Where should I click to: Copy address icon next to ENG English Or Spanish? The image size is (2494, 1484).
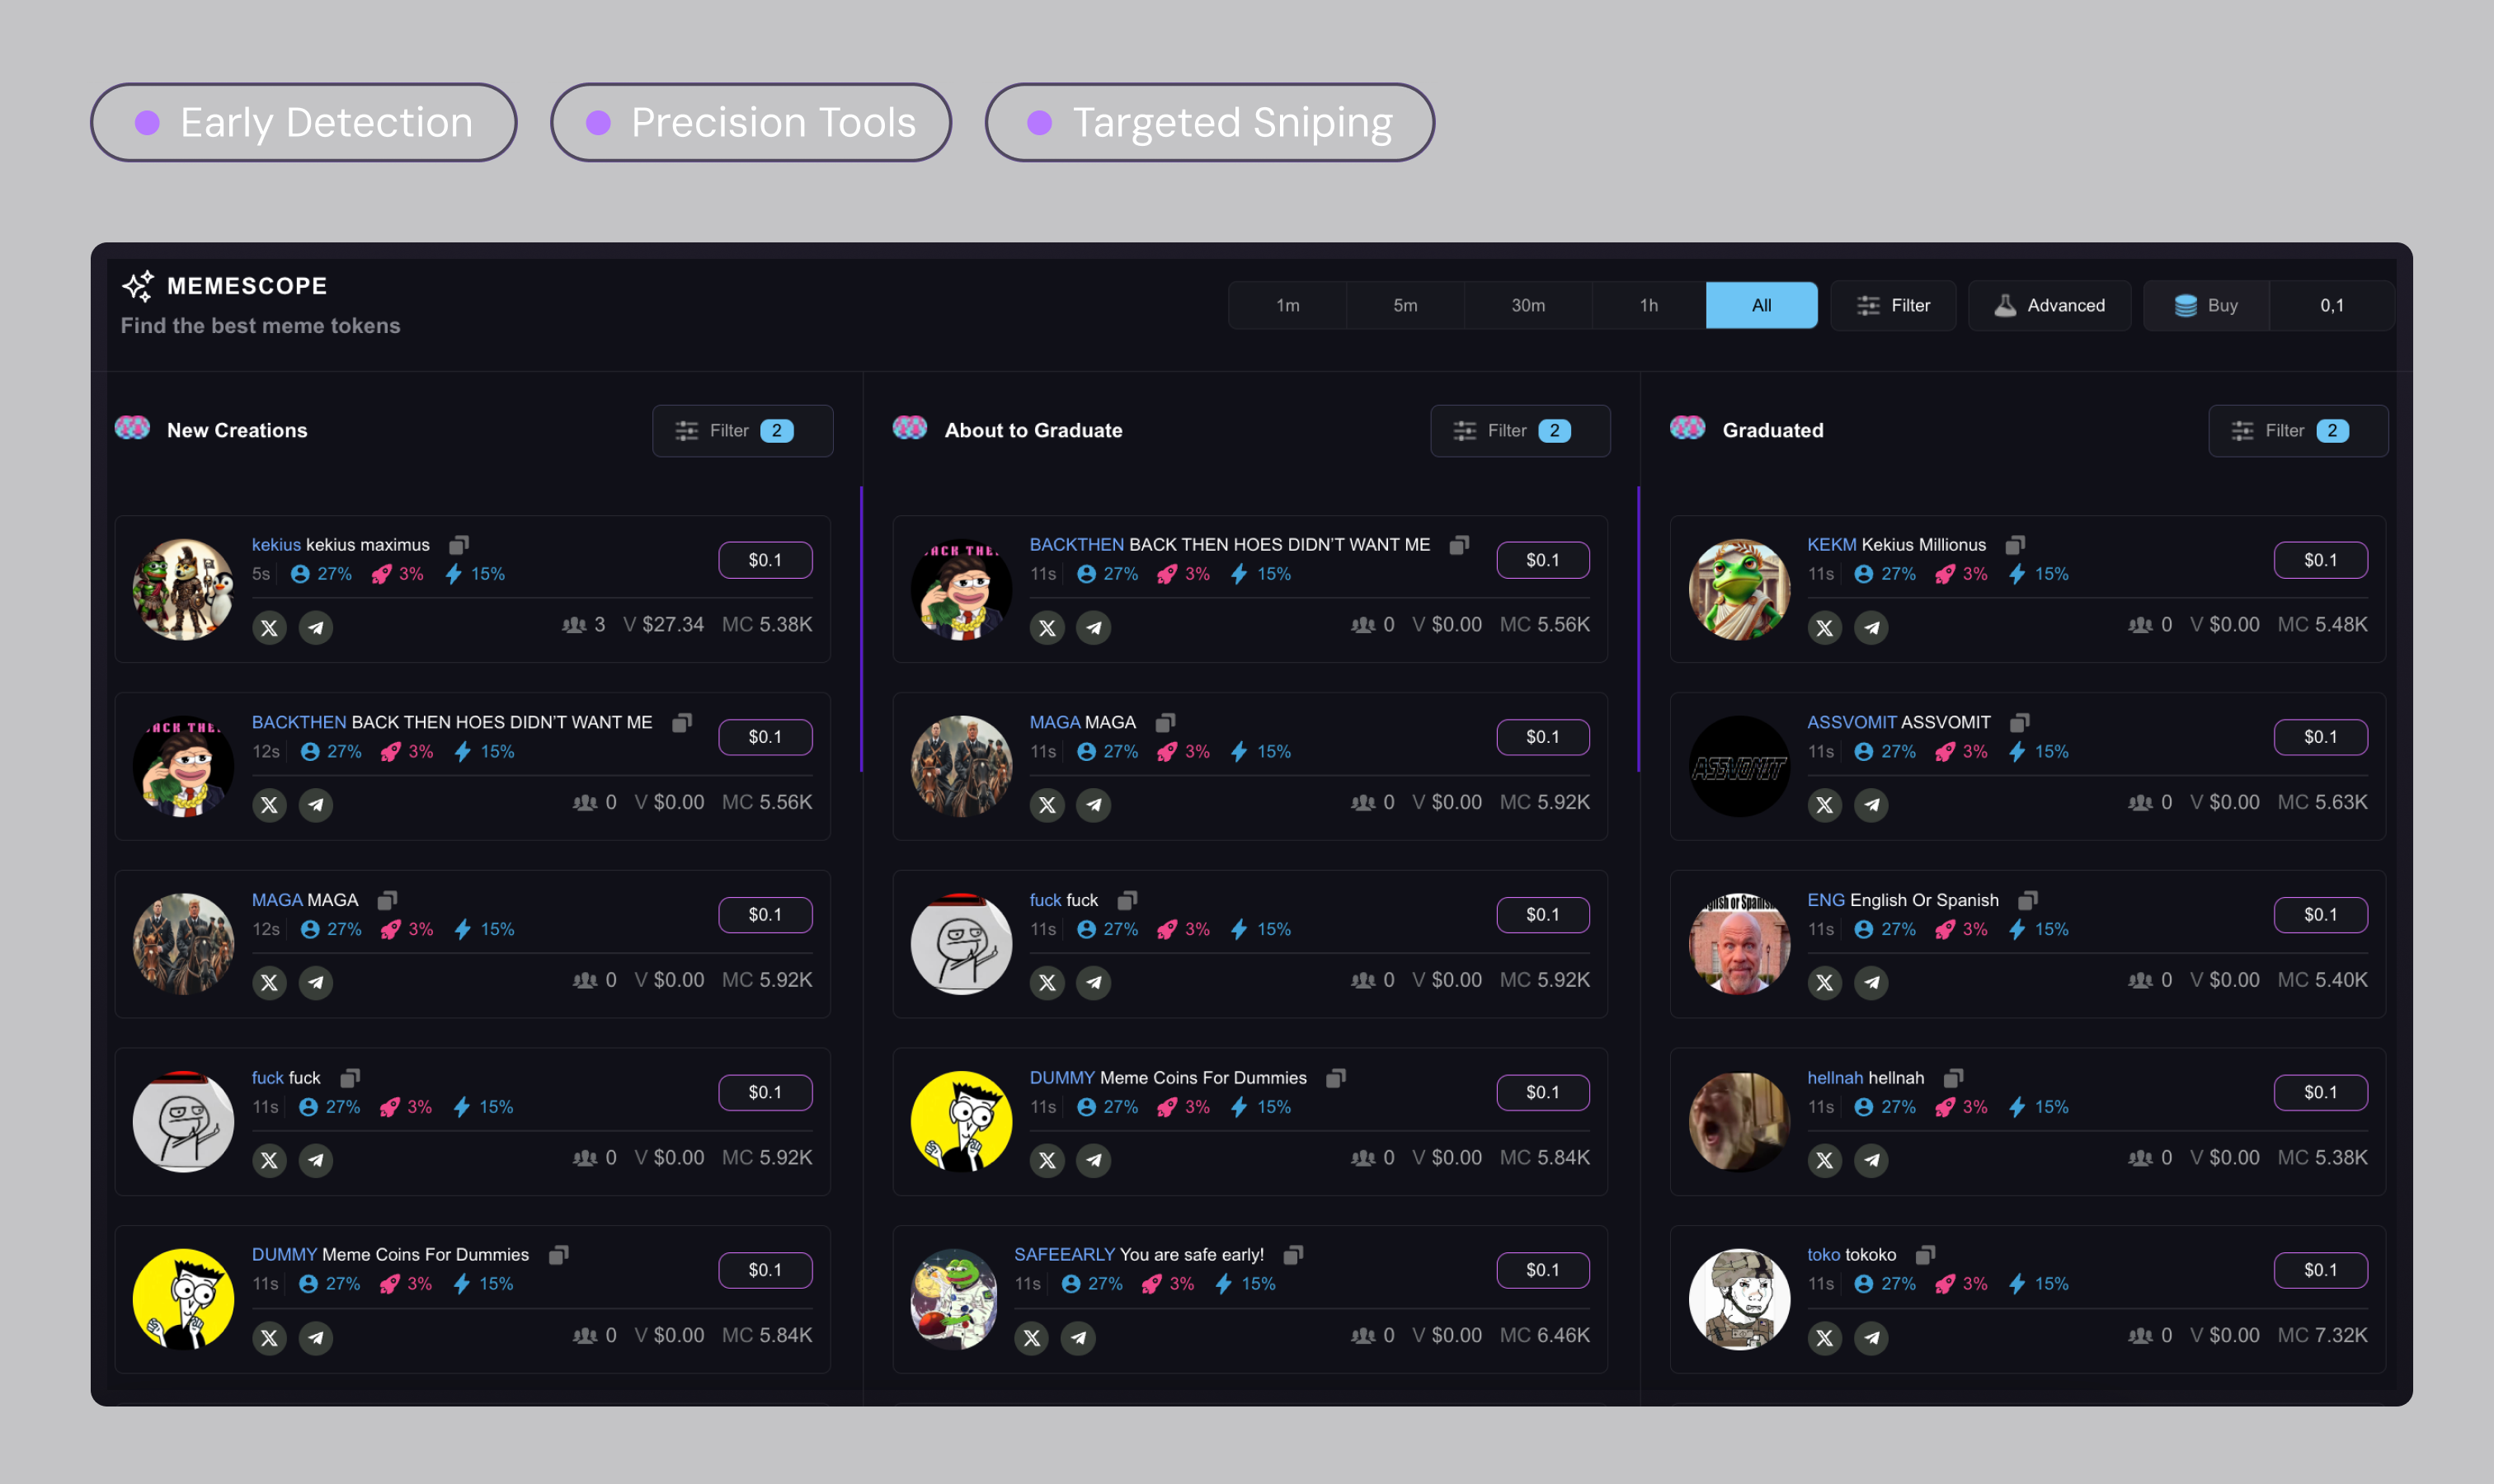[x=2028, y=900]
